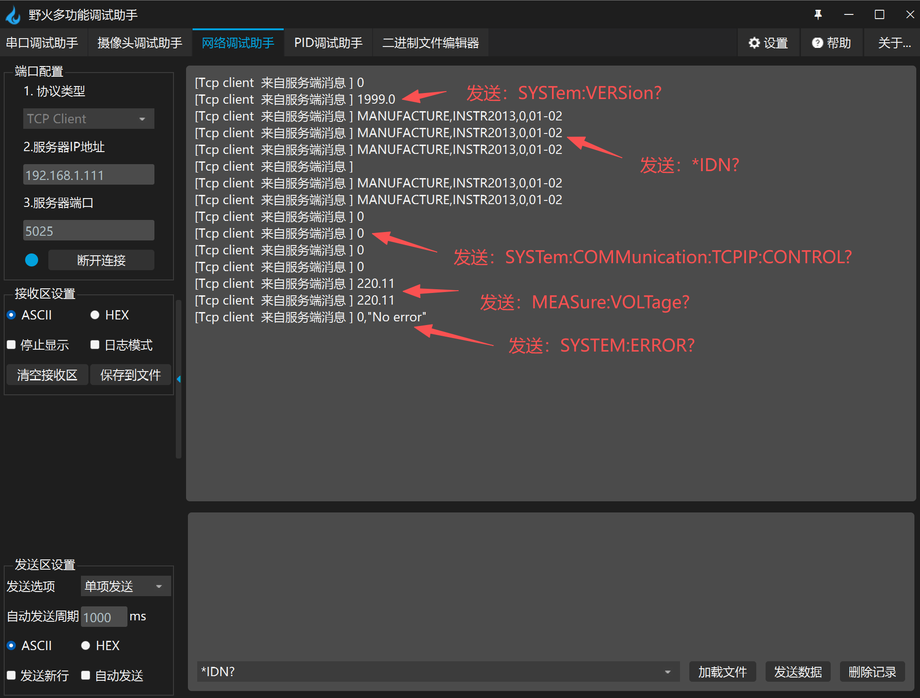Click the wildfire flame app logo
Image resolution: width=920 pixels, height=698 pixels.
(13, 15)
